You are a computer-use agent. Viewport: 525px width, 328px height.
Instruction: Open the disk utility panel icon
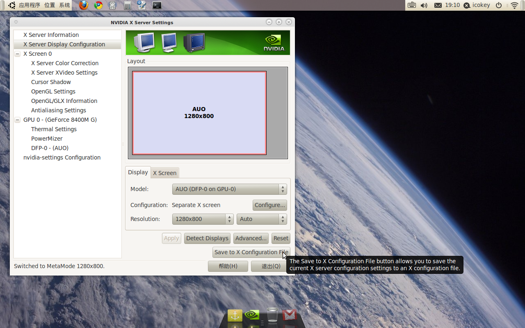[x=112, y=5]
